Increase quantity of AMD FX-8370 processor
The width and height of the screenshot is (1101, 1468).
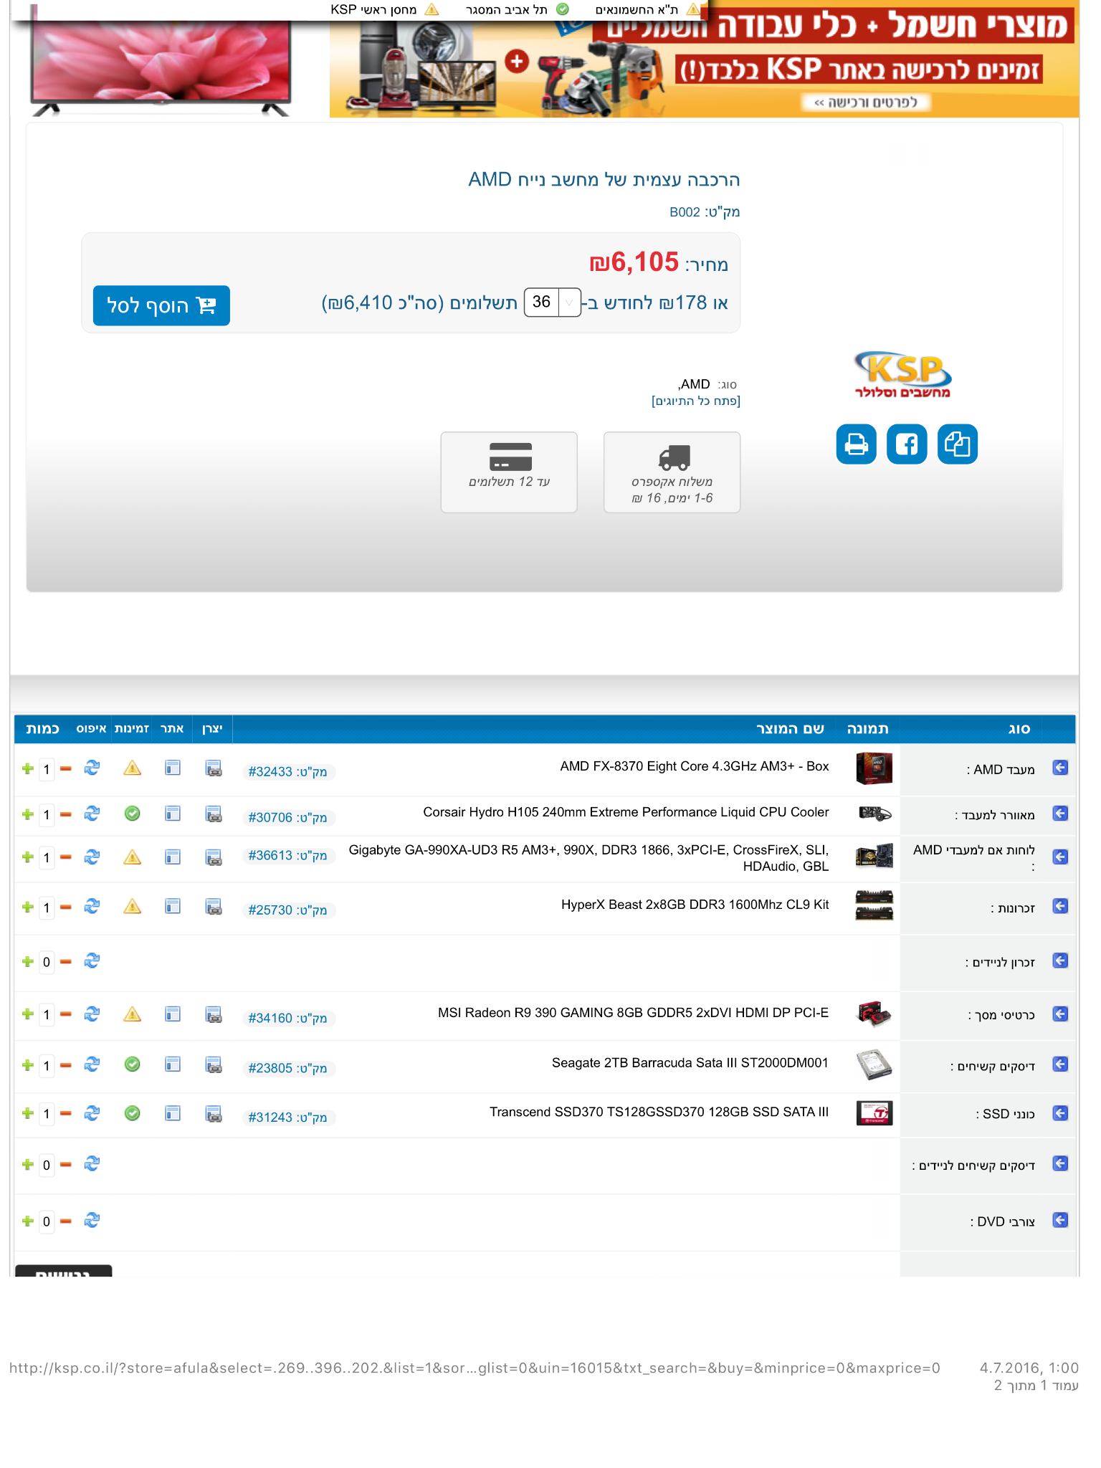tap(28, 768)
